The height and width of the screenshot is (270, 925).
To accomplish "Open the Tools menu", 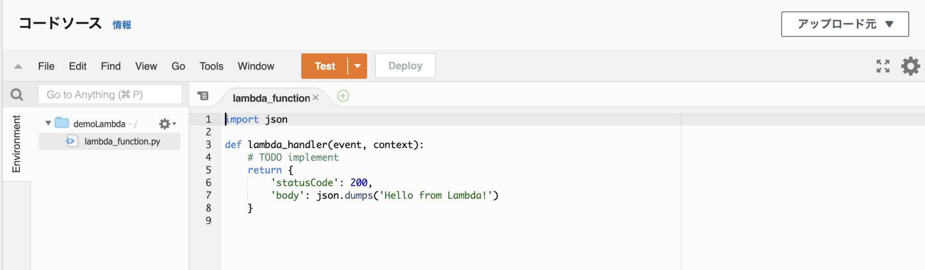I will click(x=211, y=66).
